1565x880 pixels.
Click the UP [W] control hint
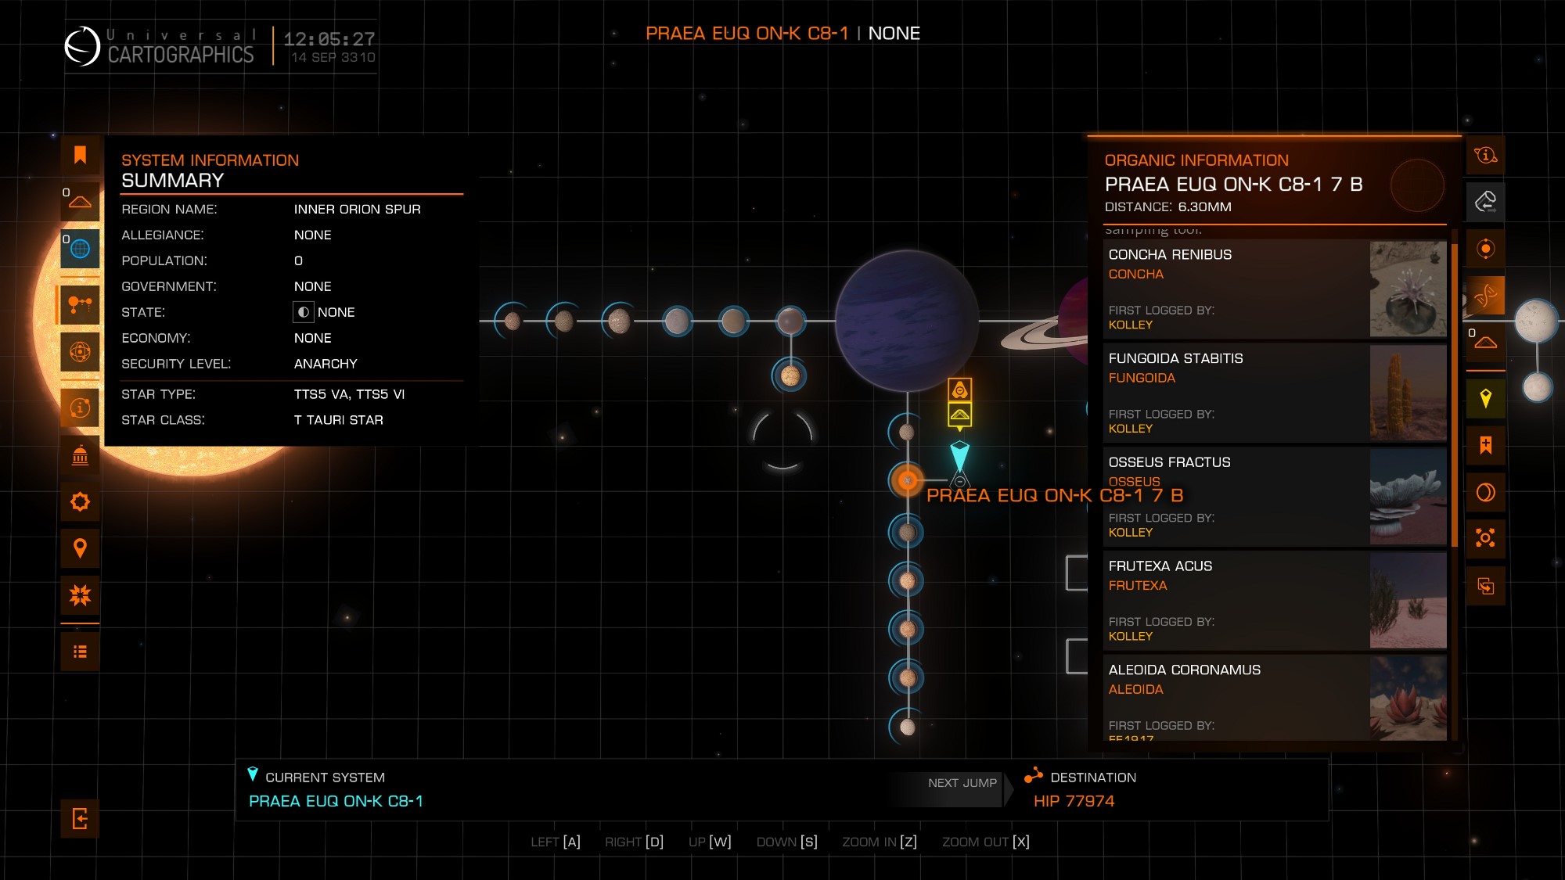710,842
